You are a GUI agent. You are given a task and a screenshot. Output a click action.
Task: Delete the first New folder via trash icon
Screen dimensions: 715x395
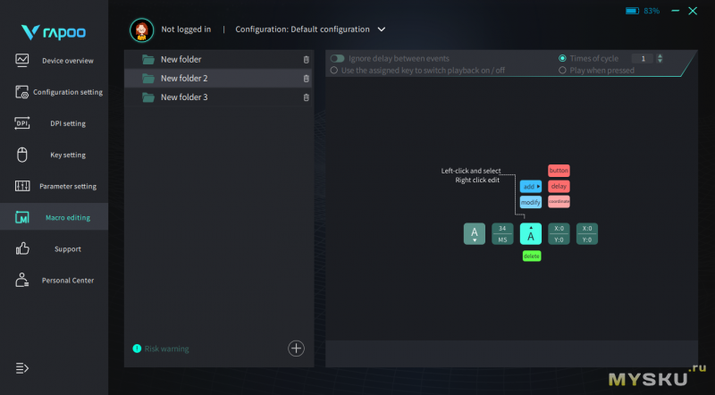coord(307,60)
